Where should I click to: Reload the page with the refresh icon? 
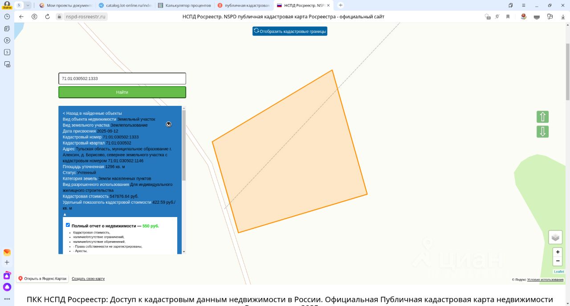pyautogui.click(x=48, y=16)
